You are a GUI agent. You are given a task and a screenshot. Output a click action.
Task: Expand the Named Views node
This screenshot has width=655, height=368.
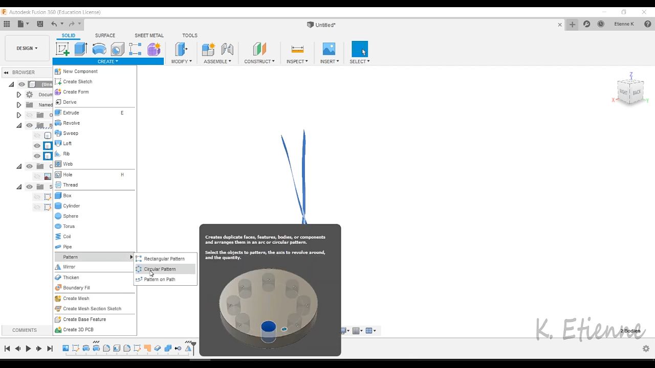point(19,105)
